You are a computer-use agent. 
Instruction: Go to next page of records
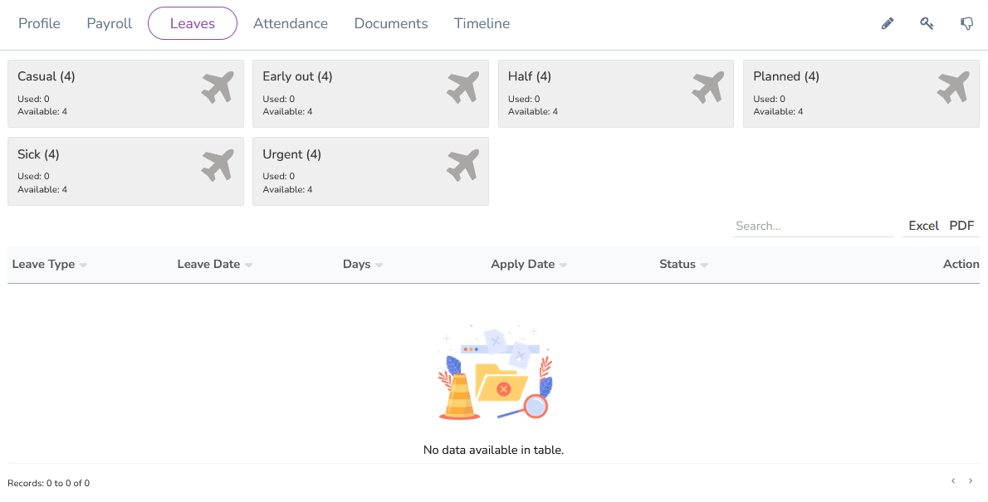971,480
